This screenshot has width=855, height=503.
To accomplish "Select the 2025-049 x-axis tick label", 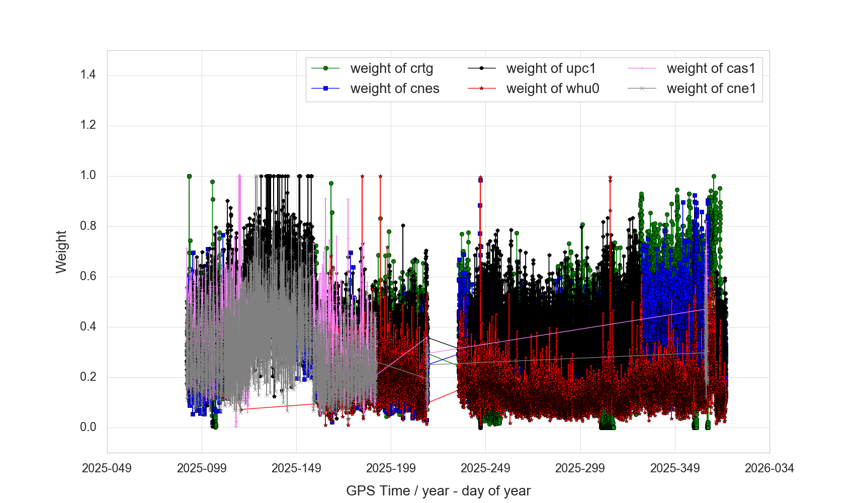I will point(107,468).
